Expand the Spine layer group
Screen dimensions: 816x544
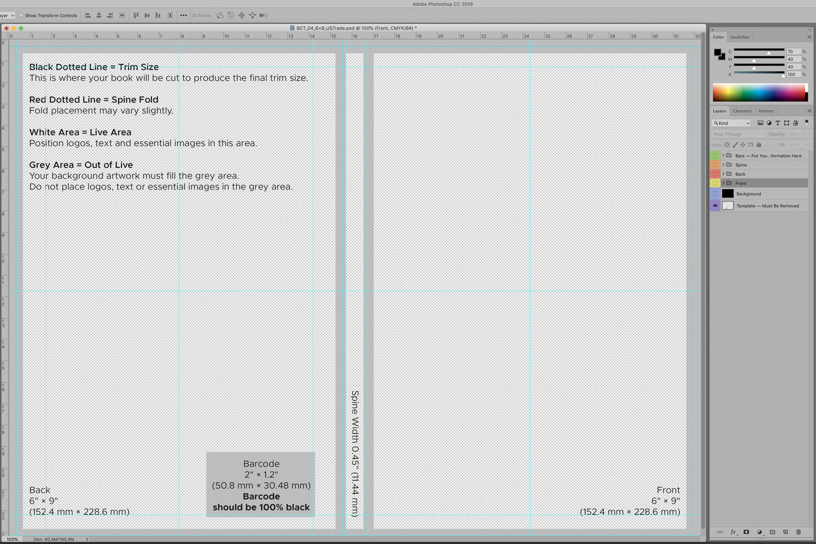(723, 165)
